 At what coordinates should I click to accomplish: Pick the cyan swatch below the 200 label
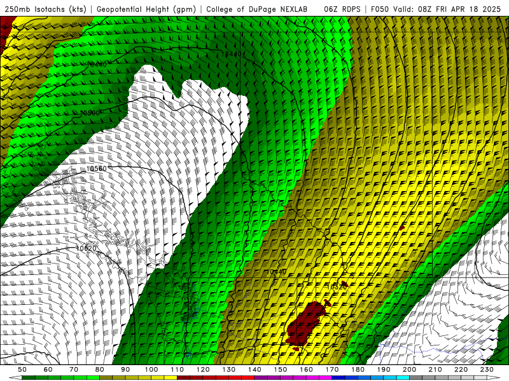click(403, 378)
